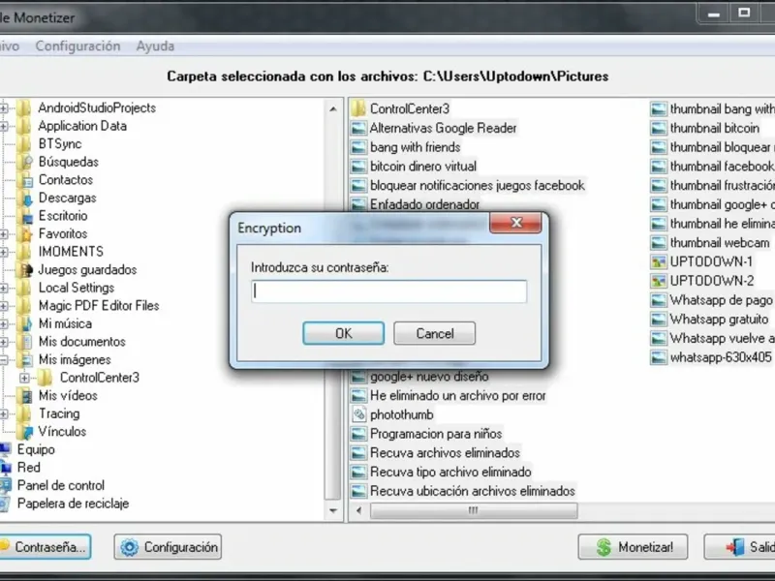Select file bloquear notificaciones juegos facebook
This screenshot has height=581, width=775.
pos(477,185)
